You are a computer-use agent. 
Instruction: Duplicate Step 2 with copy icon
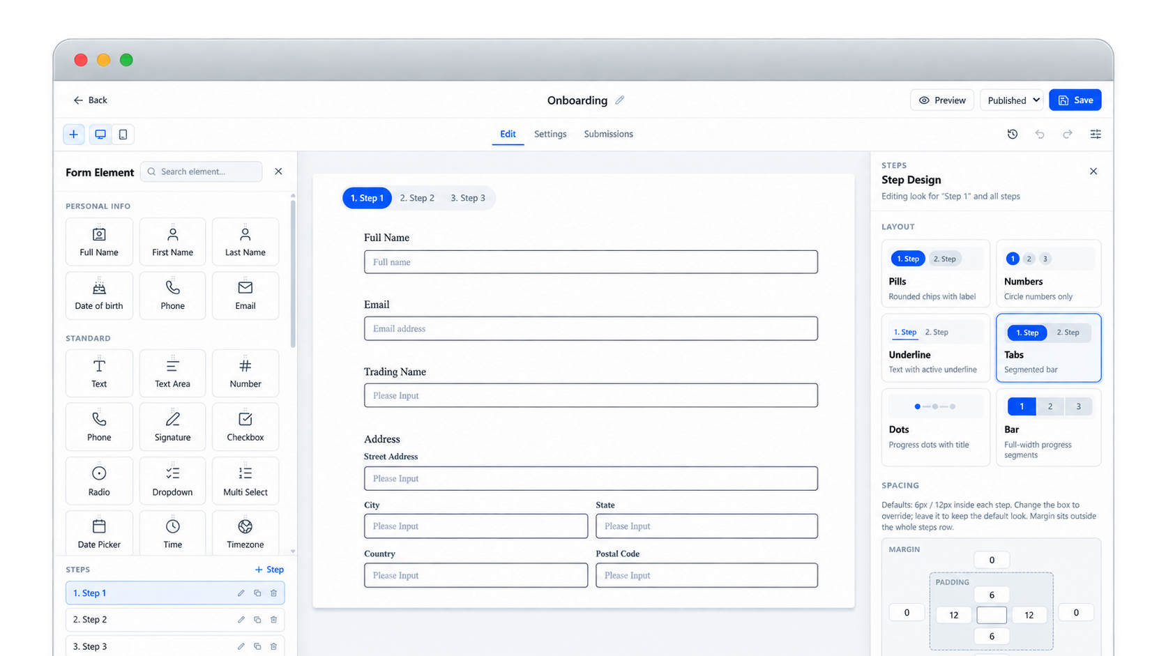257,620
